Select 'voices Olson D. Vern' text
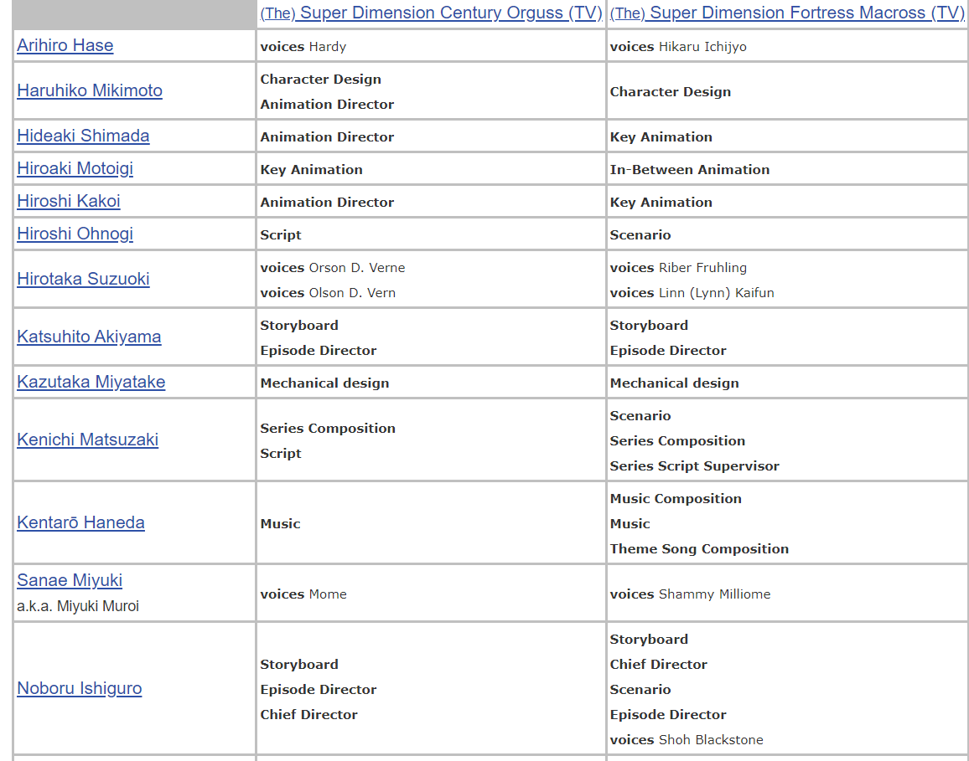Viewport: 969px width, 761px height. [x=328, y=293]
